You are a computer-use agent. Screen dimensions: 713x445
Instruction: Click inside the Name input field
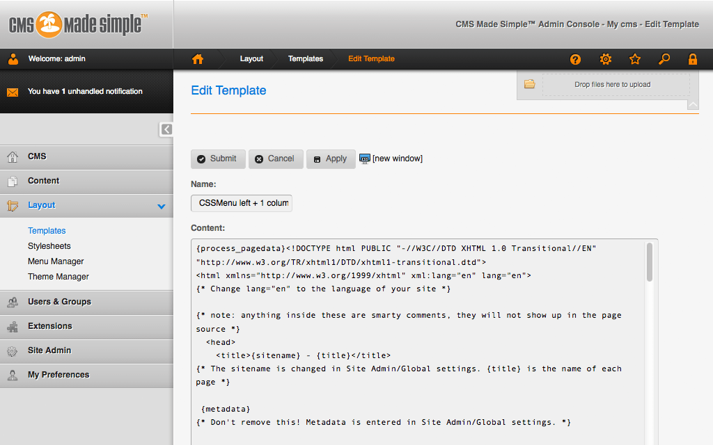click(241, 203)
